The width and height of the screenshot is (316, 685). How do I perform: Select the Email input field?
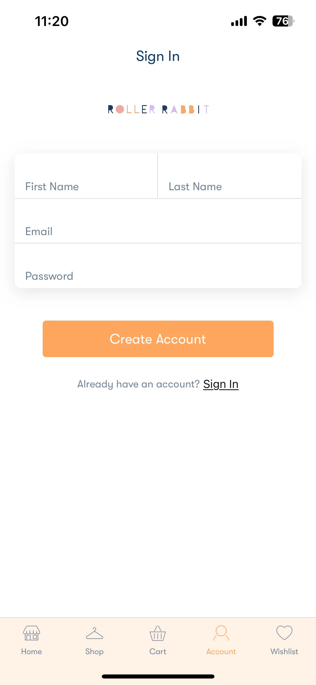coord(158,221)
